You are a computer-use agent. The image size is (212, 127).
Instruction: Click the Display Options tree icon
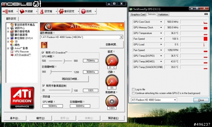(x=12, y=35)
